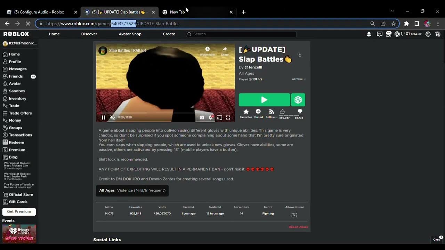Switch to the New Tab tab
The width and height of the screenshot is (445, 250).
pyautogui.click(x=197, y=12)
